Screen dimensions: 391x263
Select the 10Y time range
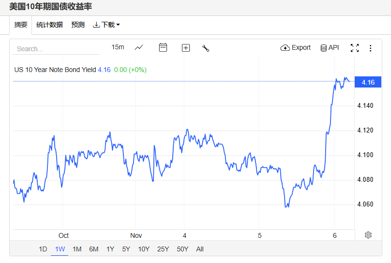click(144, 249)
